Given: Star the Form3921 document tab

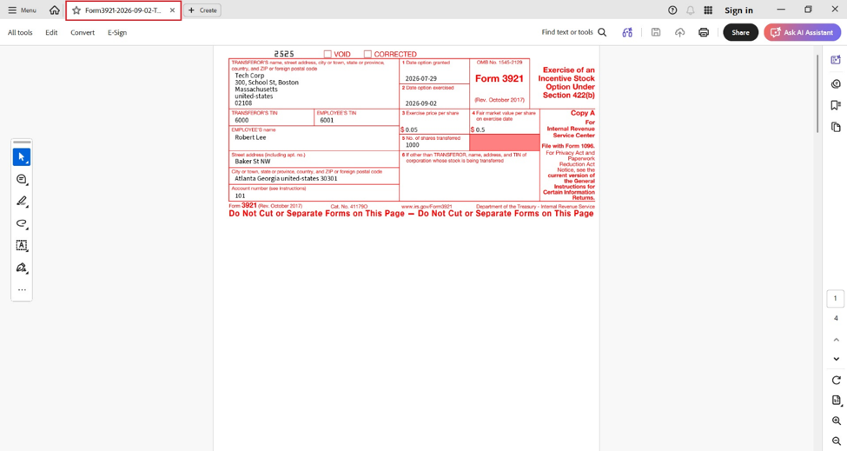Looking at the screenshot, I should (76, 10).
